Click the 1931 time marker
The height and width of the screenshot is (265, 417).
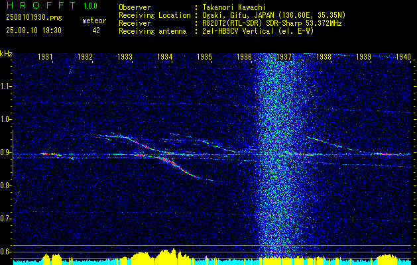click(44, 56)
